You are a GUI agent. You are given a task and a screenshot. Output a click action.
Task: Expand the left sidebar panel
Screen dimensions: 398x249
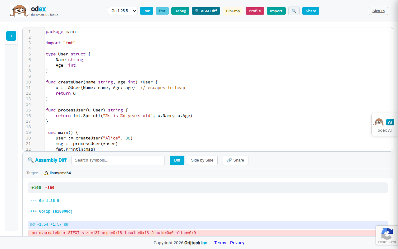(x=11, y=36)
